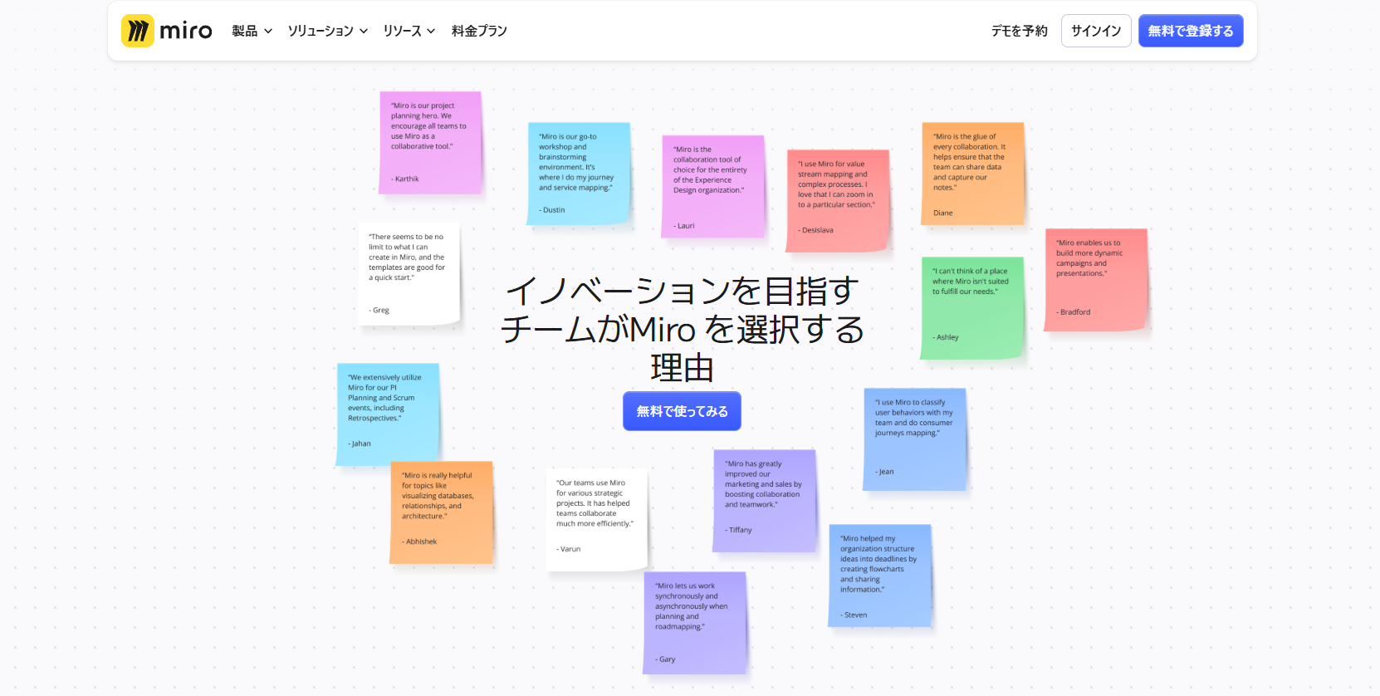Select Karthik's pink sticky note
This screenshot has height=696, width=1380.
tap(430, 143)
